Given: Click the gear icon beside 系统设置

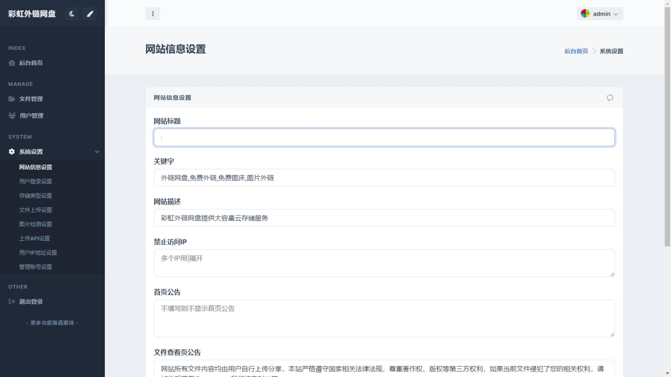Looking at the screenshot, I should pos(12,152).
